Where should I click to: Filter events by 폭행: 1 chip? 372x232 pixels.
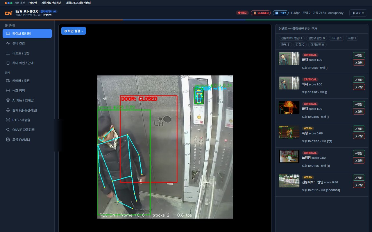point(352,38)
